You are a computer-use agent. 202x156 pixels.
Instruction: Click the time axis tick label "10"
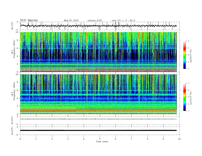179,139
